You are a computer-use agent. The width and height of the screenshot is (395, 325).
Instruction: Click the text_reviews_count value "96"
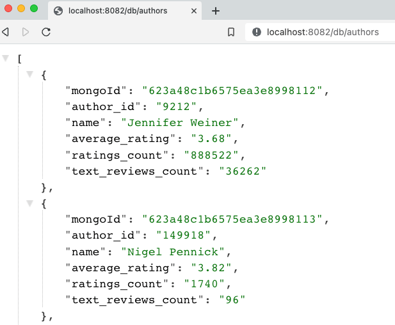tap(232, 300)
